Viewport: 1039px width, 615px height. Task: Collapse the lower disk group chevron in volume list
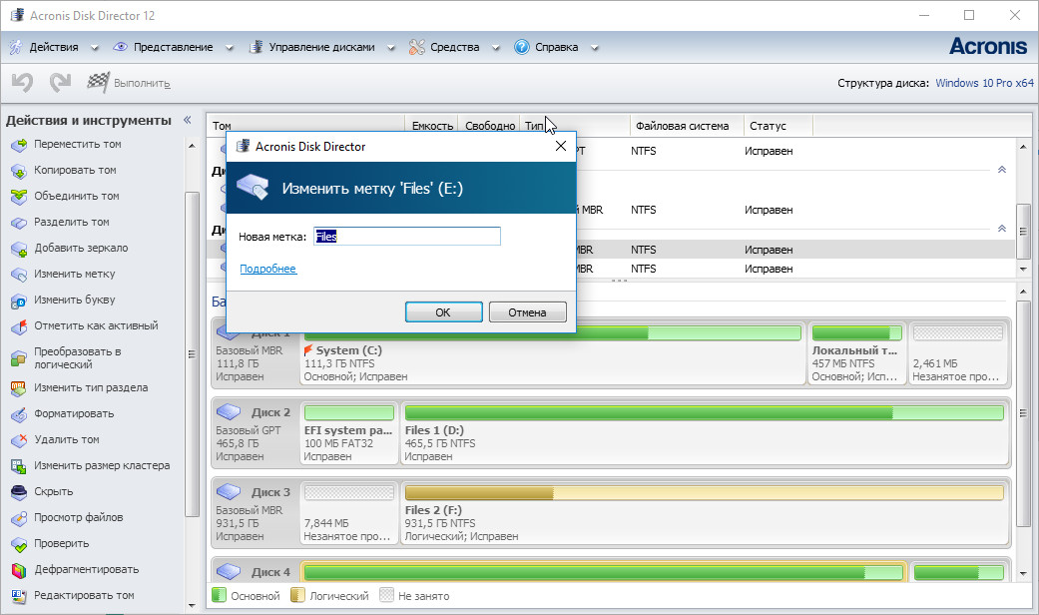(1002, 229)
